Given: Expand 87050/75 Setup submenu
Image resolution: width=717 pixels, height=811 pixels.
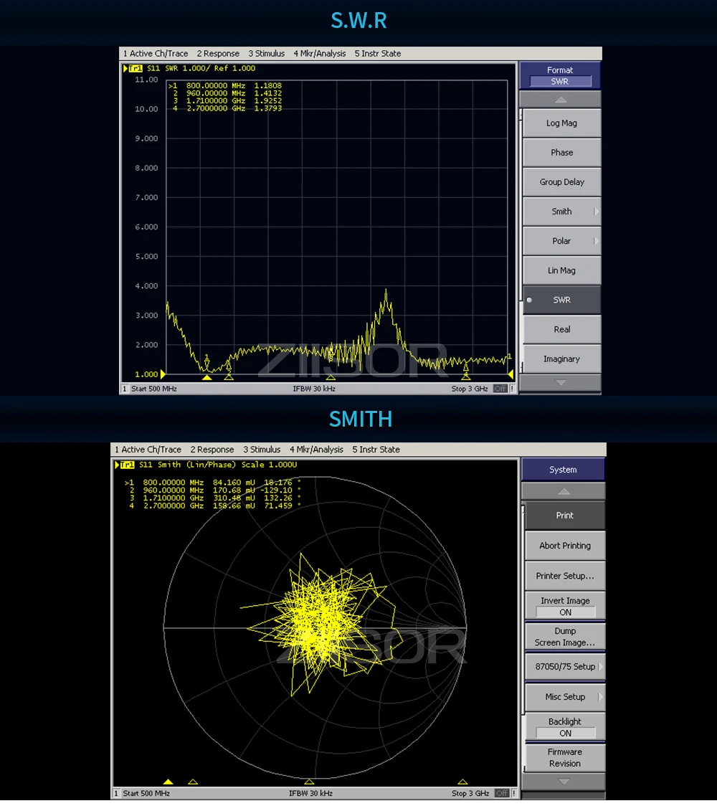Looking at the screenshot, I should click(565, 667).
